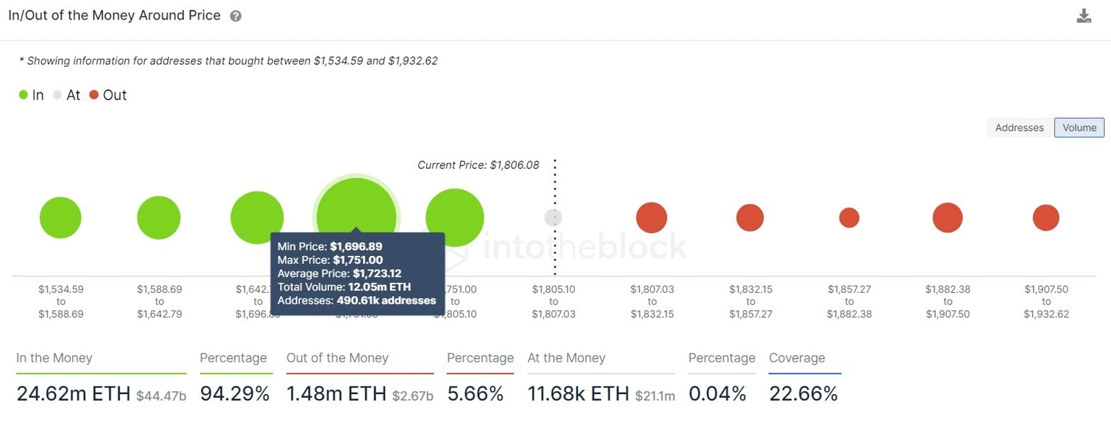1111x431 pixels.
Task: Toggle the In category visibility
Action: 23,95
